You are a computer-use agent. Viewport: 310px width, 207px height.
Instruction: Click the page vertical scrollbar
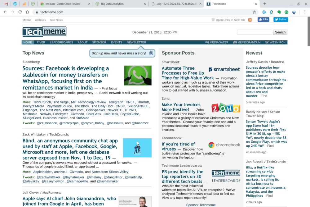click(309, 31)
